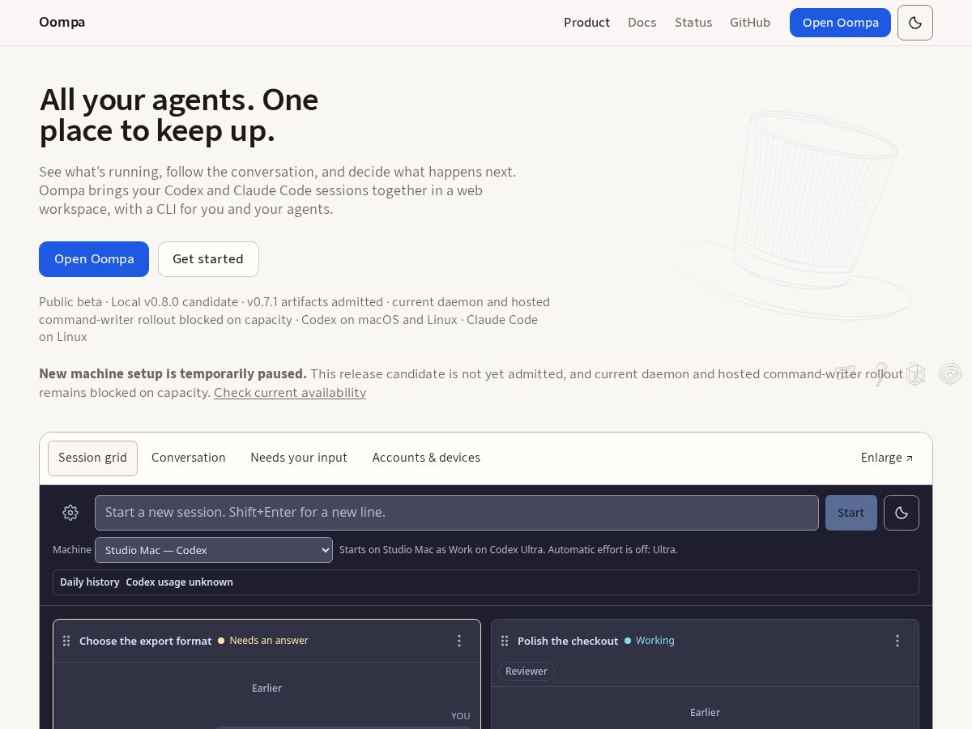This screenshot has height=729, width=972.
Task: Go to the Product nav item
Action: (586, 23)
